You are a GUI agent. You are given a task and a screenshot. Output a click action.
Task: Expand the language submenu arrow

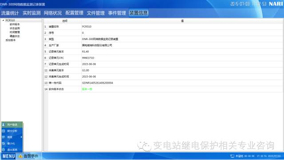[21, 137]
